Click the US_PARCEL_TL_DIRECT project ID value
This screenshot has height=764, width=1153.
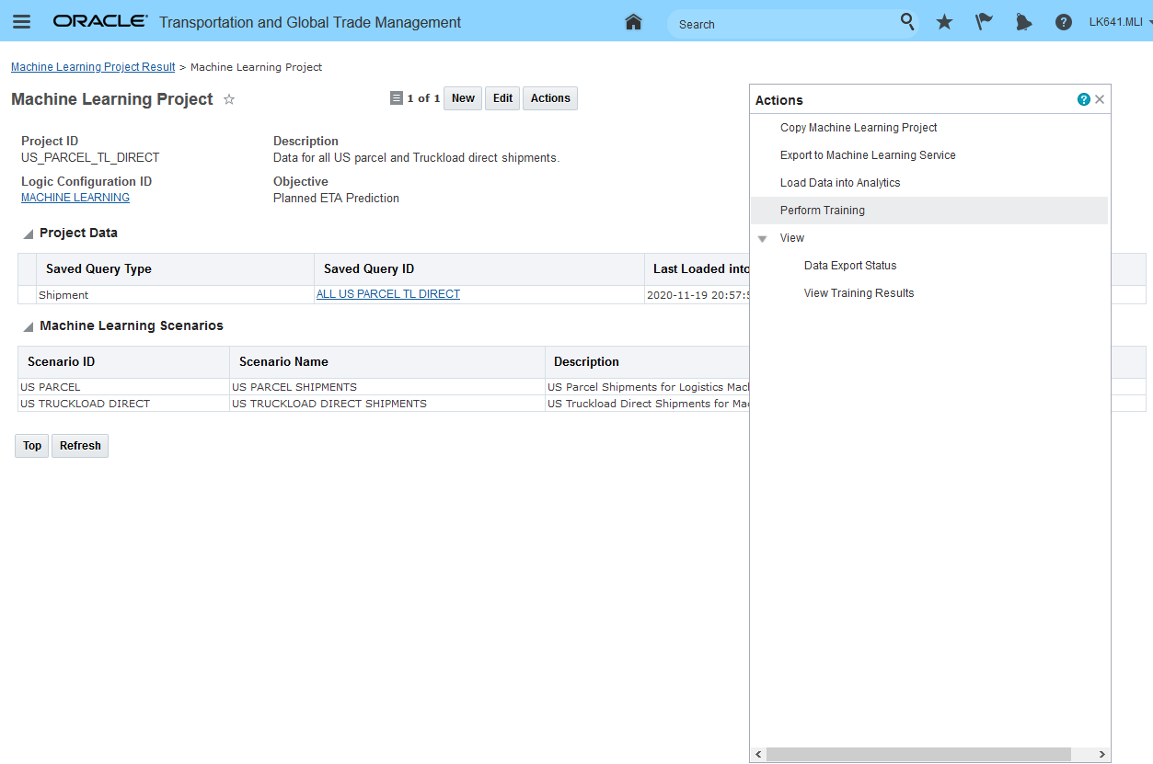[90, 157]
